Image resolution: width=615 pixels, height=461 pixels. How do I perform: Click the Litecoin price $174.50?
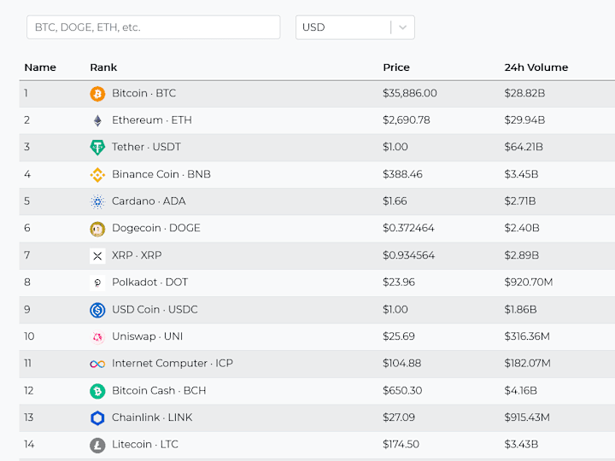[401, 445]
